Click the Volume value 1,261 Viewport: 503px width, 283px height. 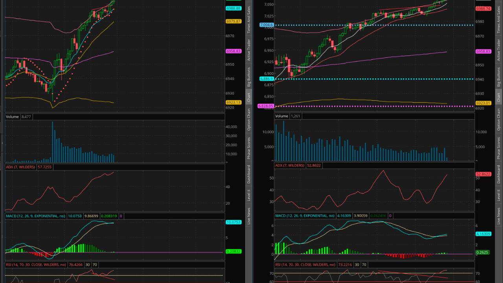tap(296, 116)
